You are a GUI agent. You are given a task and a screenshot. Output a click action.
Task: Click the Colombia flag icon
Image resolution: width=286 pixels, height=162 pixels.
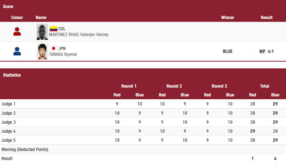[54, 28]
